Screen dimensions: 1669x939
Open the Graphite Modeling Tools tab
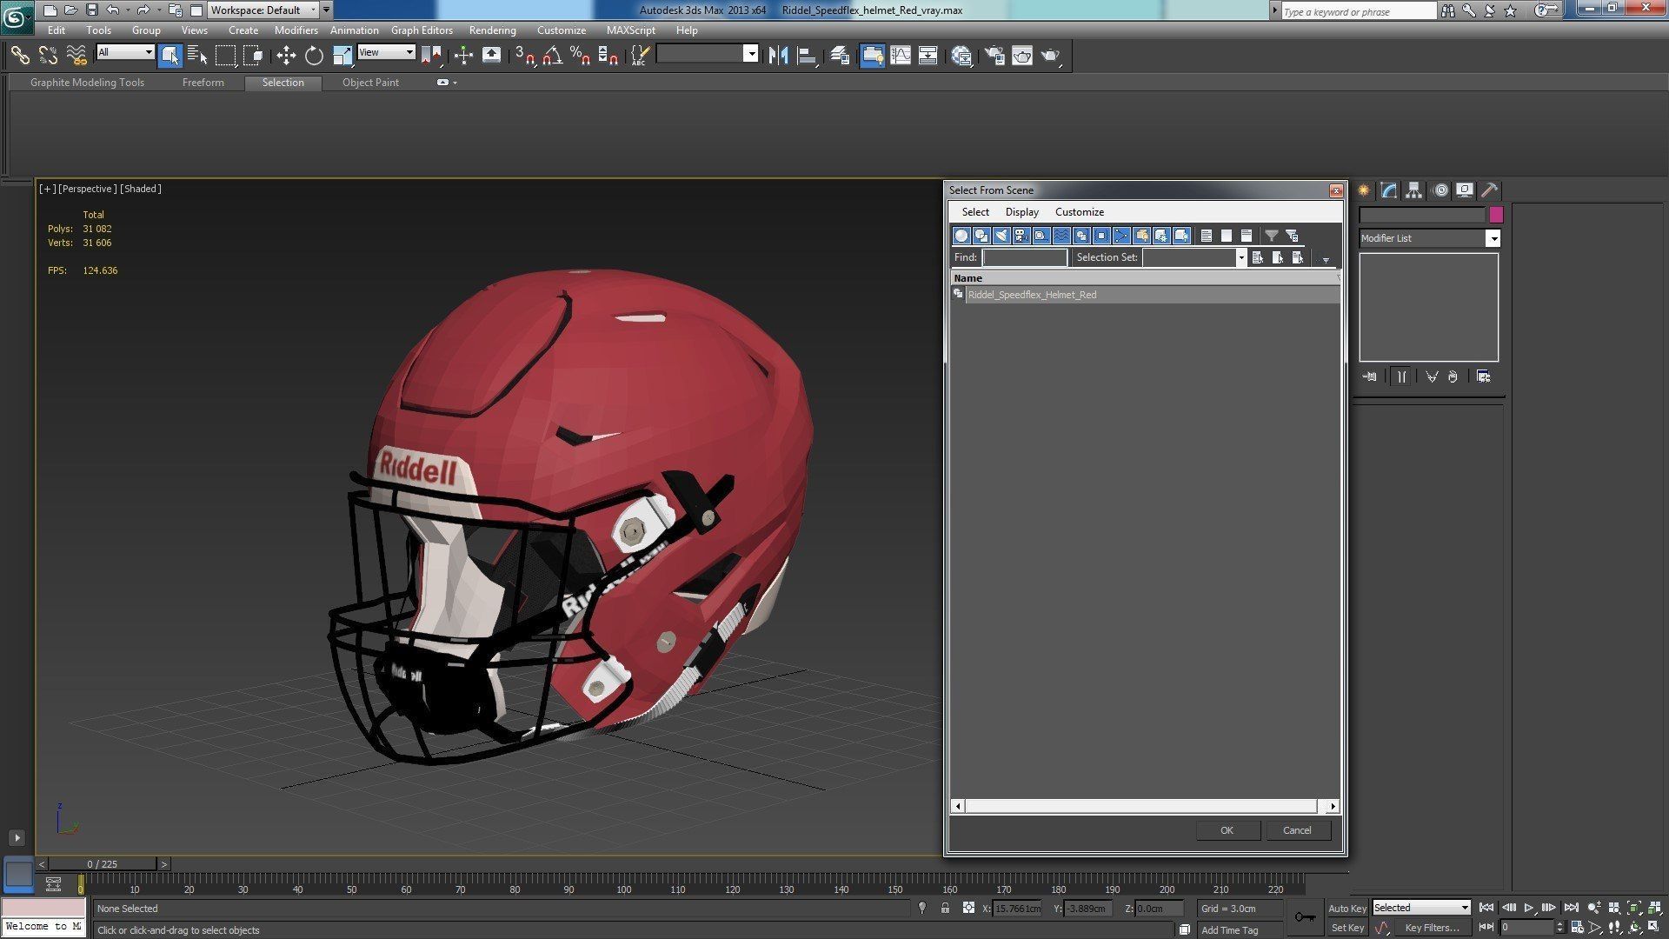[x=87, y=83]
